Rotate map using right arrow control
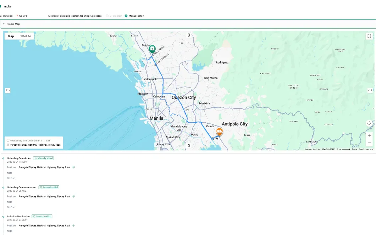 pyautogui.click(x=370, y=90)
